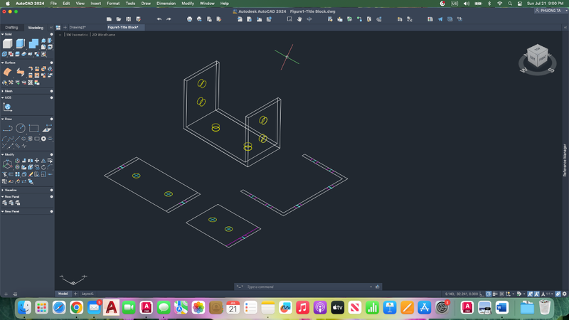
Task: Select the Circle draw tool
Action: [x=21, y=129]
